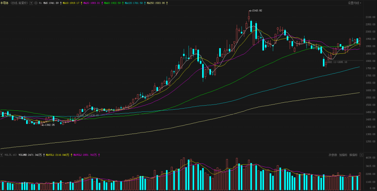Click the 2143.82 high price marker
The image size is (377, 191).
click(x=256, y=11)
